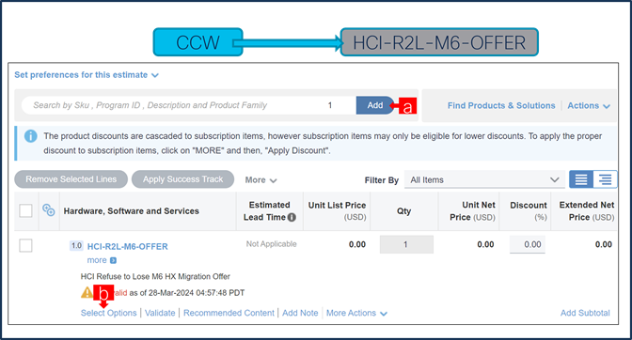Click the Estimated Lead Time info icon
The width and height of the screenshot is (632, 340).
[292, 217]
